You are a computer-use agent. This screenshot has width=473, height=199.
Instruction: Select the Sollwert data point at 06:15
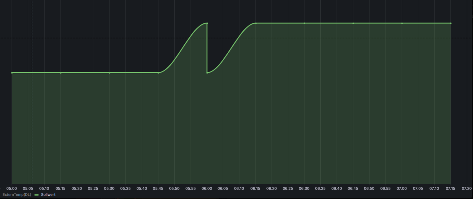click(x=256, y=23)
